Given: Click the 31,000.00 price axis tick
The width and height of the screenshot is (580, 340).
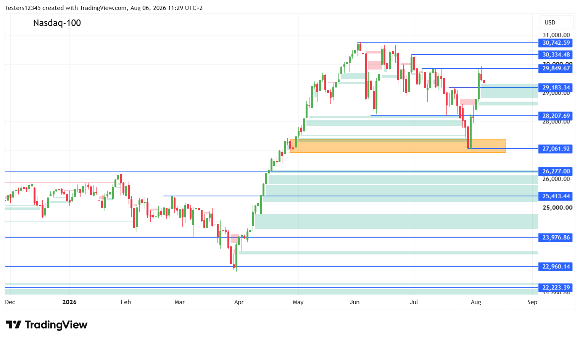Looking at the screenshot, I should [556, 35].
